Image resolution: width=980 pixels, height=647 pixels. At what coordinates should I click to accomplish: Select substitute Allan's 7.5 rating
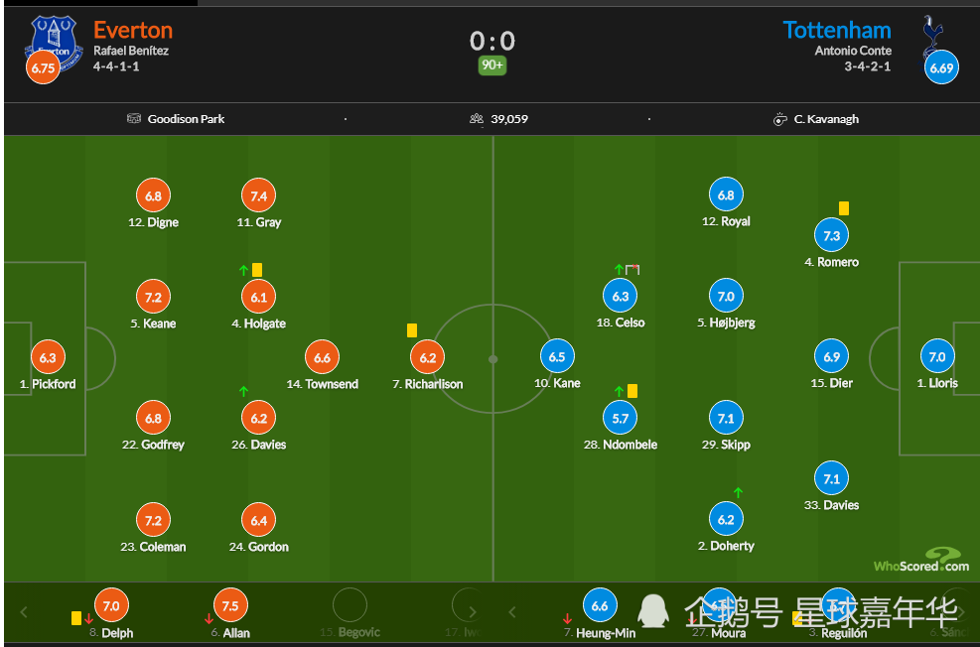[x=230, y=605]
